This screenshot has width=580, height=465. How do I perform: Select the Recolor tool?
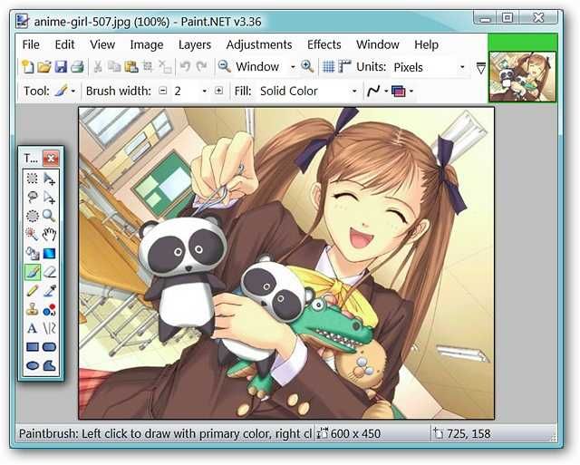49,310
